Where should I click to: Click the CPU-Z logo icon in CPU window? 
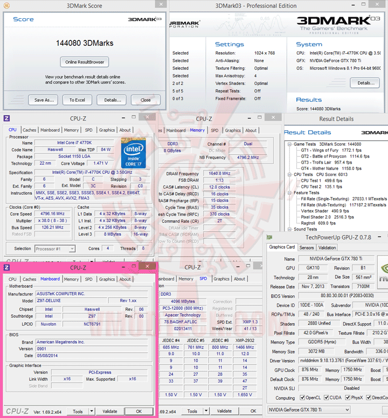point(6,118)
